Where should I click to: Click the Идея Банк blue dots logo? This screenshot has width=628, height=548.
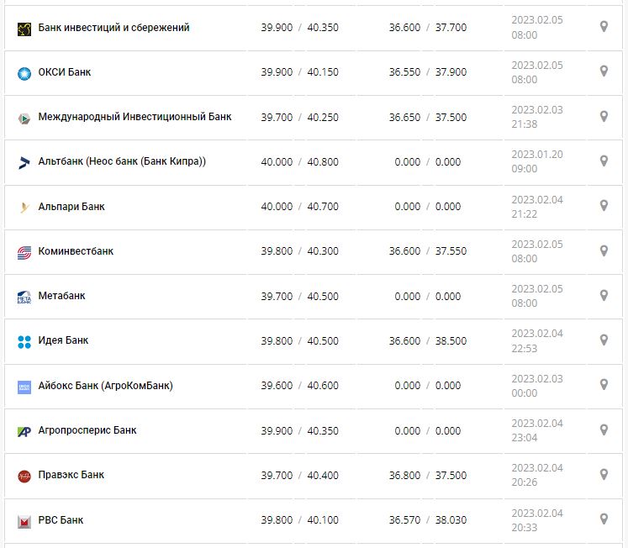24,342
